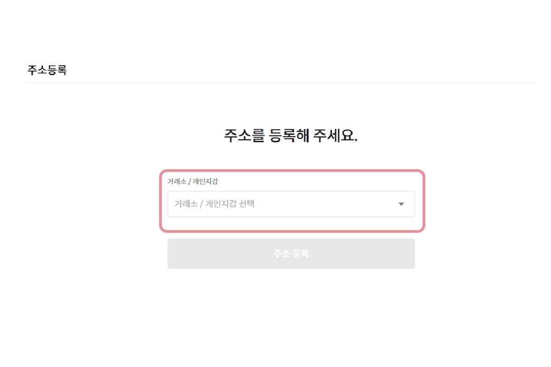The width and height of the screenshot is (551, 367).
Task: Click the 주소를 등록해 주세요. heading
Action: pos(291,136)
